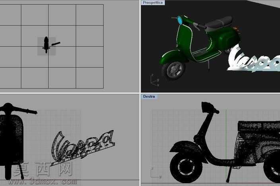
Task: Click the blue headlight in Prospettica view
Action: (180, 20)
